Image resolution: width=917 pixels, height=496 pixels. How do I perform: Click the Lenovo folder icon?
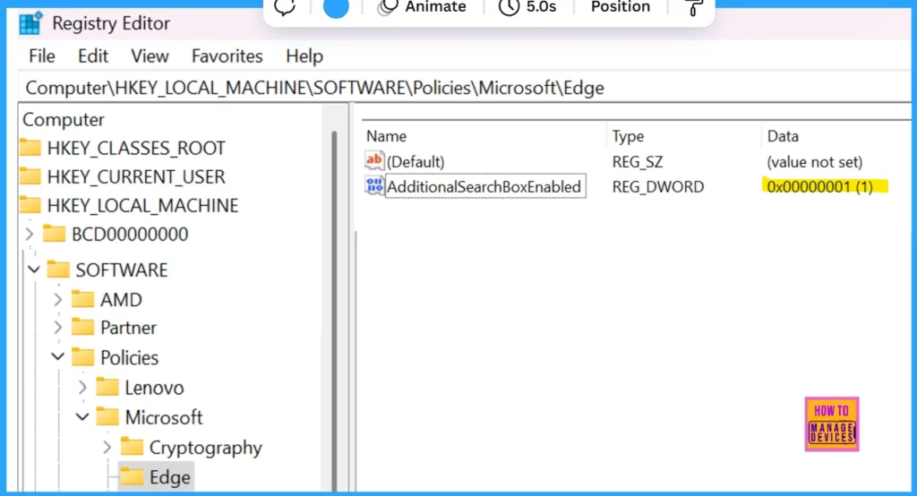[107, 387]
